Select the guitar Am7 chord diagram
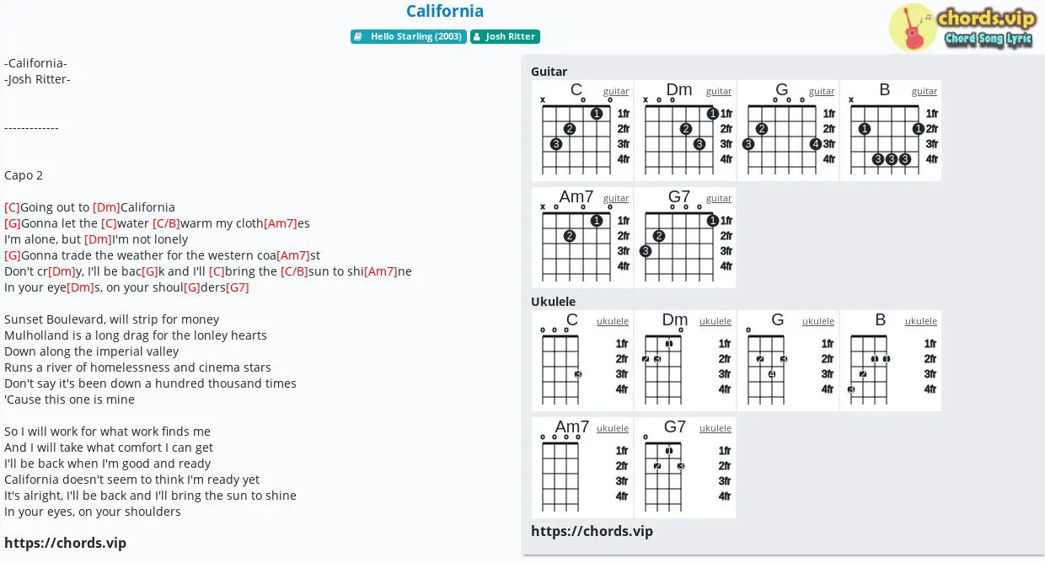The image size is (1045, 563). point(582,238)
